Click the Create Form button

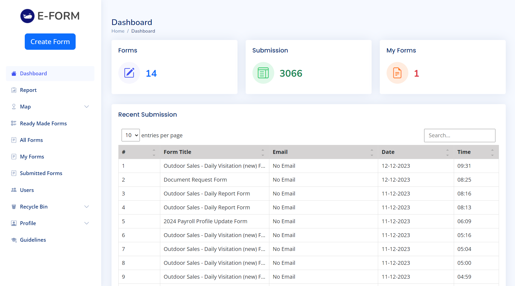pos(50,42)
